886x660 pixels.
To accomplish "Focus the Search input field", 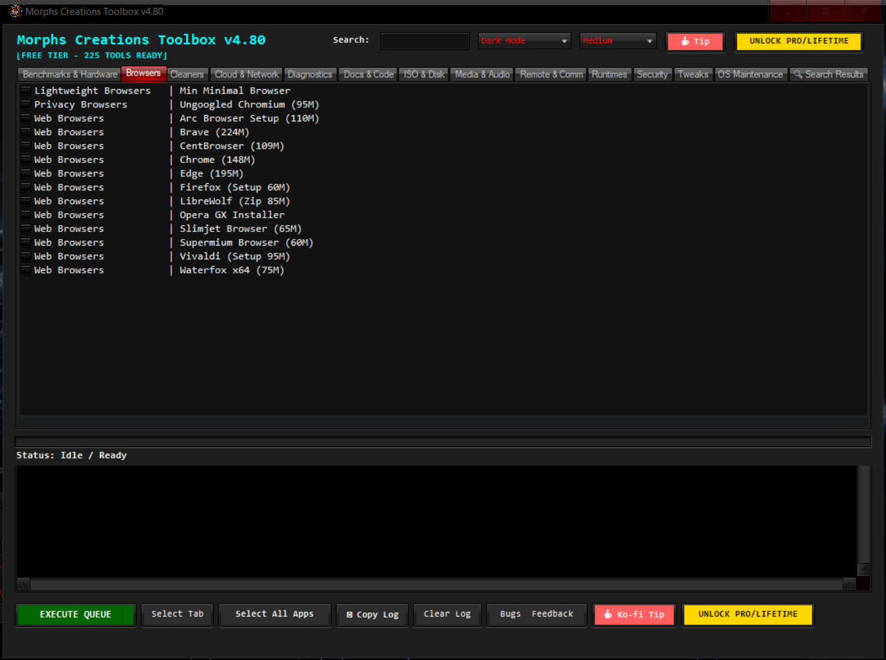I will (425, 41).
